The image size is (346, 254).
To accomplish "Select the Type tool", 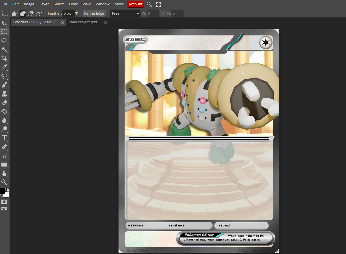I will [x=4, y=138].
